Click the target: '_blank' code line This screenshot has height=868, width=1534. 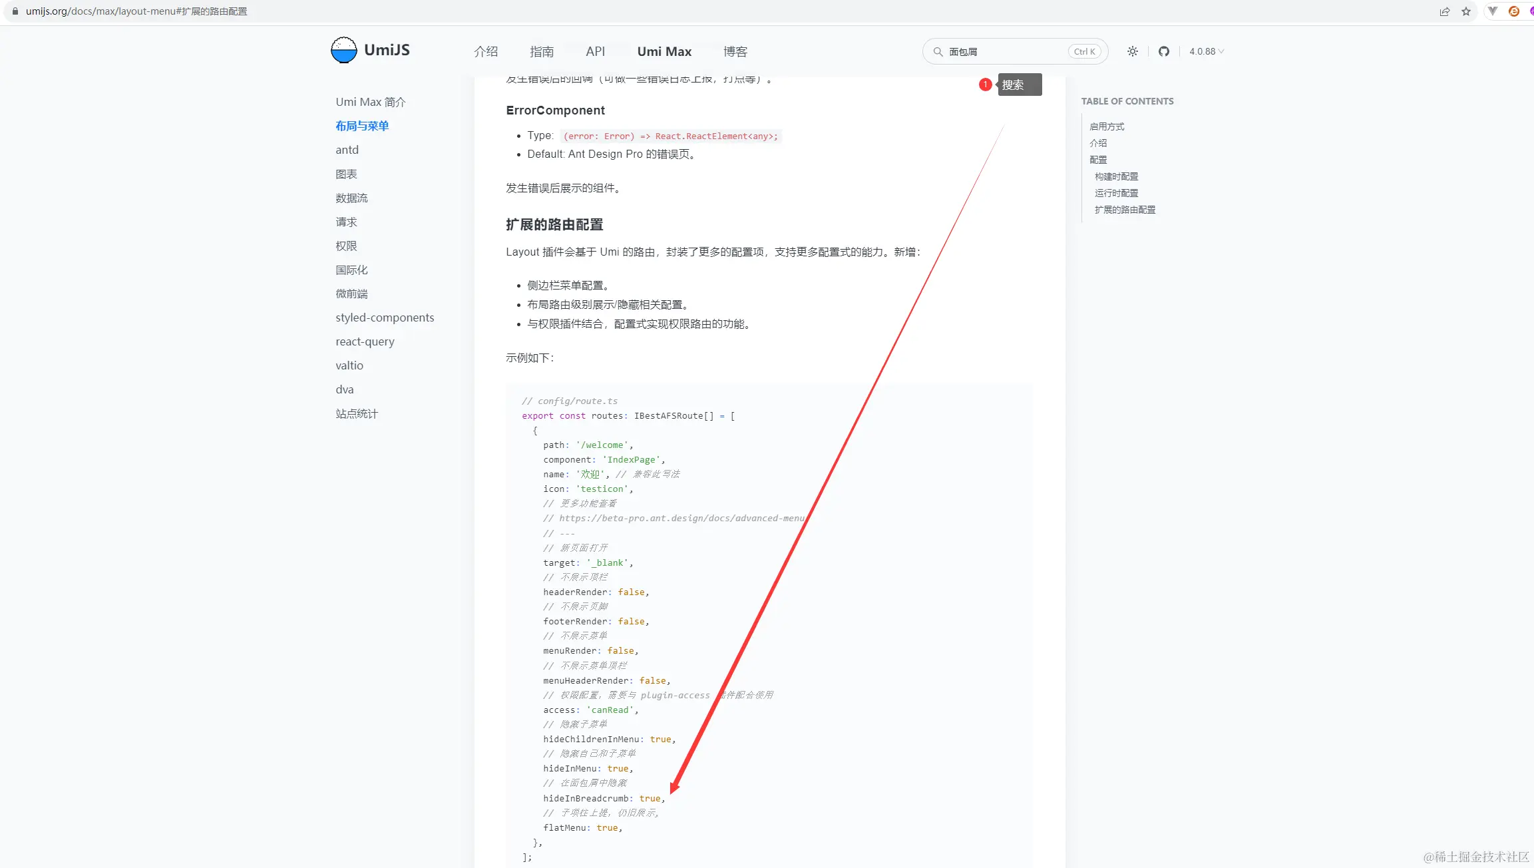(588, 562)
